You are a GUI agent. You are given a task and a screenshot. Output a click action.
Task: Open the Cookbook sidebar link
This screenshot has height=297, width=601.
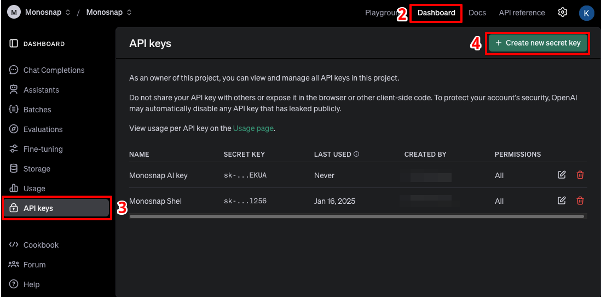pos(41,245)
